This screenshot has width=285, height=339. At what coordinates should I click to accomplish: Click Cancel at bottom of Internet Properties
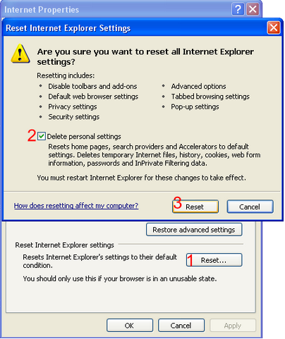tap(181, 326)
